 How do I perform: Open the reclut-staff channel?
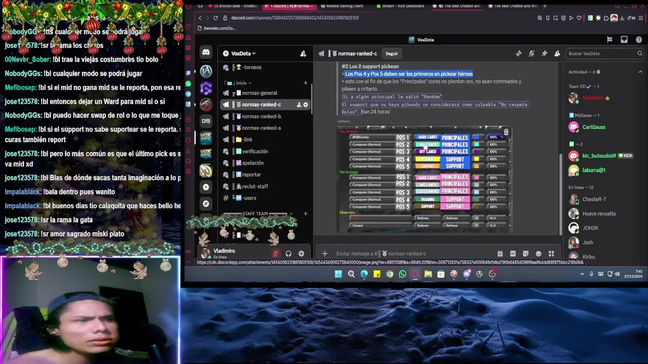coord(266,186)
